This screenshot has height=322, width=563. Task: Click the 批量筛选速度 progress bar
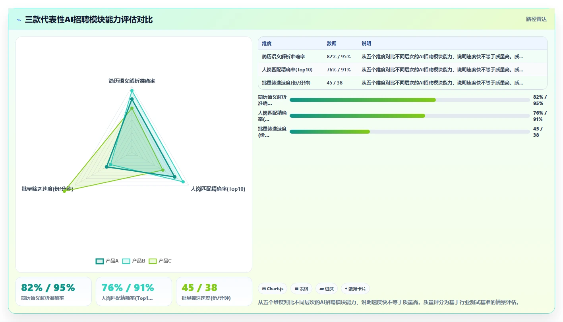pyautogui.click(x=410, y=132)
